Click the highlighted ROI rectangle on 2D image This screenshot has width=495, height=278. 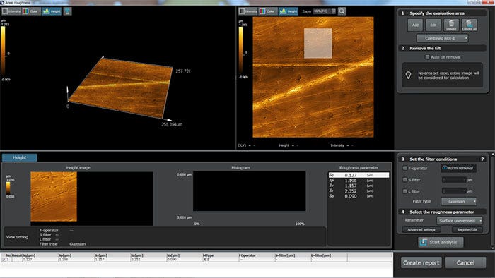(x=318, y=43)
